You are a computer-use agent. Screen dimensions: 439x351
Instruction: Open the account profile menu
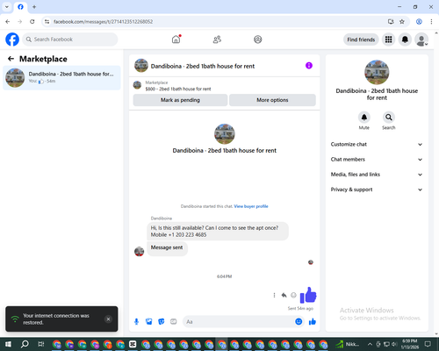(421, 39)
